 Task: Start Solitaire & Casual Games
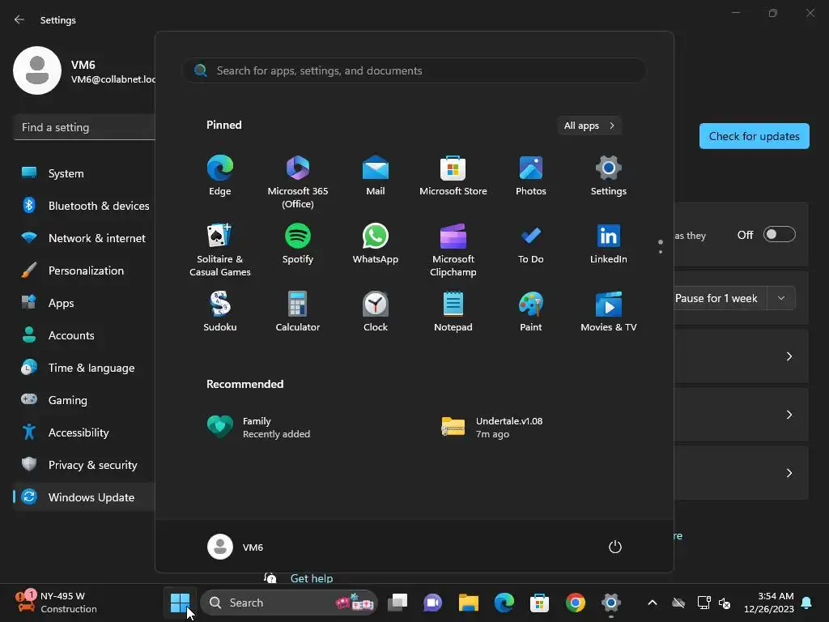[220, 249]
